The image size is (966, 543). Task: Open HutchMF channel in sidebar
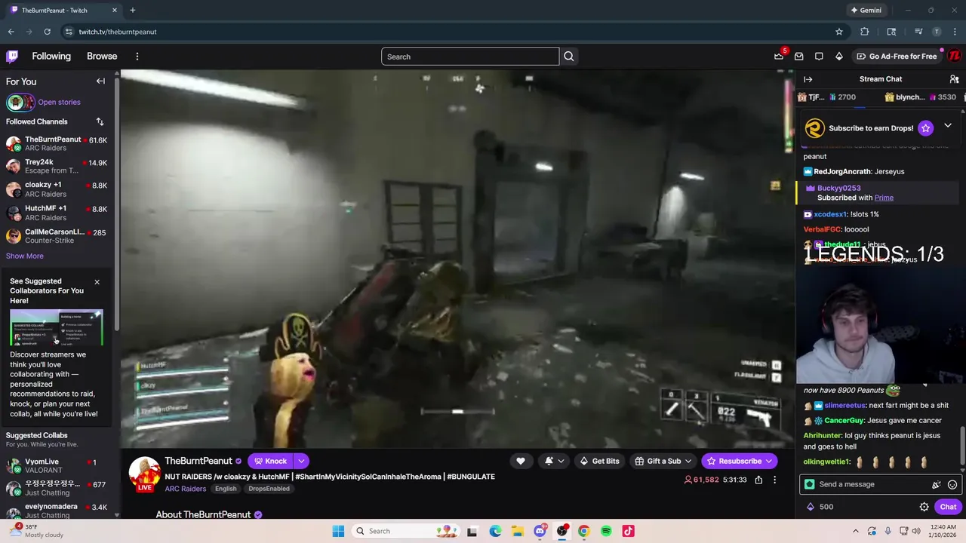(x=57, y=213)
